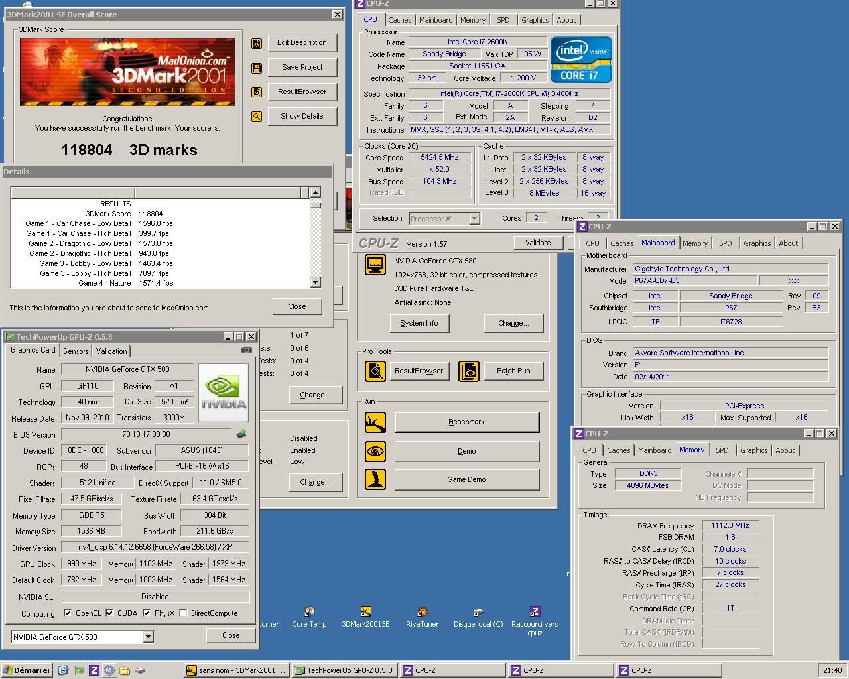Click the Game Demo joystick icon
This screenshot has width=849, height=679.
tap(375, 480)
